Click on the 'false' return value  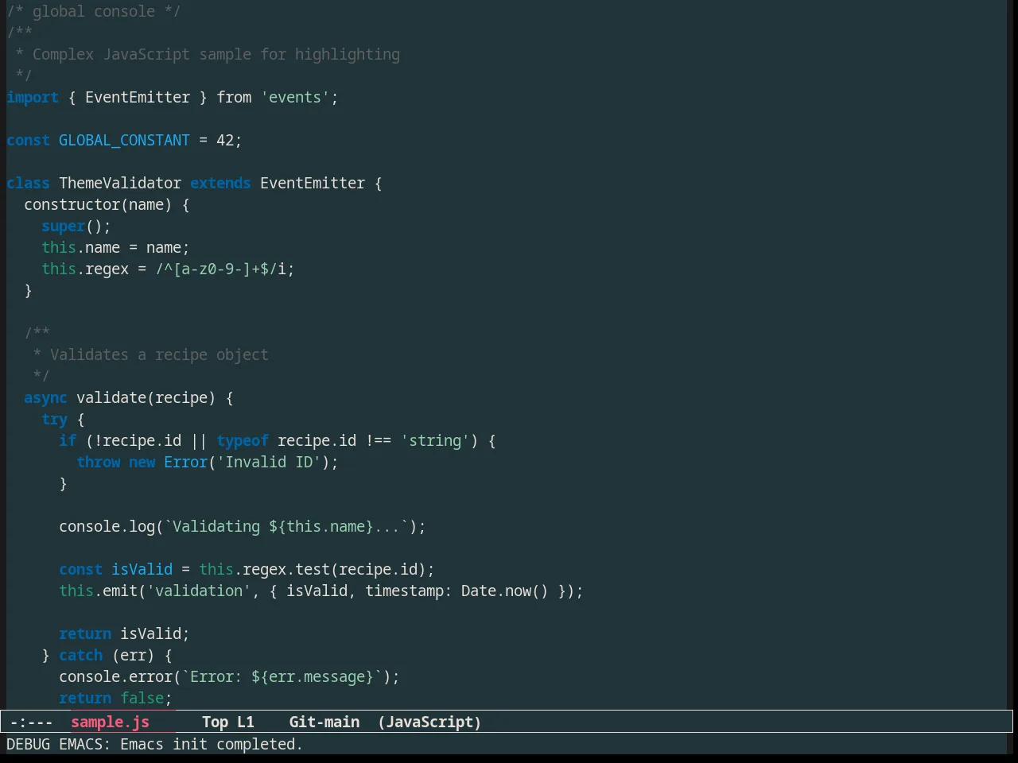click(142, 698)
